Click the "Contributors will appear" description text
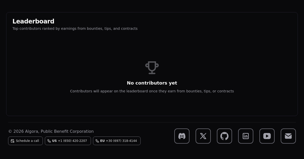The width and height of the screenshot is (304, 159). click(x=152, y=91)
